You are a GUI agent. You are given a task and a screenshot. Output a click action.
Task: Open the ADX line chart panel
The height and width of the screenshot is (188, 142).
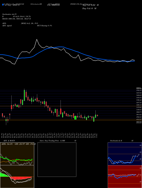(17, 154)
